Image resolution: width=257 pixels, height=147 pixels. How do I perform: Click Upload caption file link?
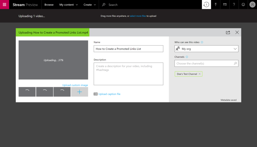click(x=109, y=94)
